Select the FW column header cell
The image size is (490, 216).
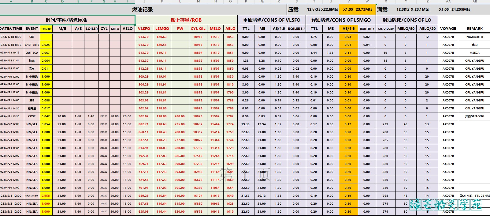pos(180,29)
